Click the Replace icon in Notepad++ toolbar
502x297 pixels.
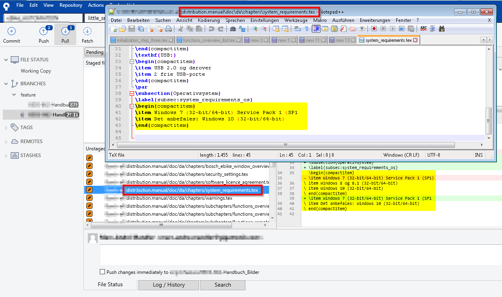click(x=242, y=29)
